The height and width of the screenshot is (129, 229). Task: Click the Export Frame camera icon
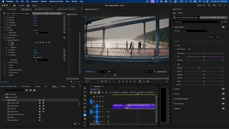148,82
